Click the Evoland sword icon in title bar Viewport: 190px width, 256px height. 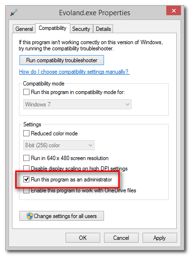(14, 12)
